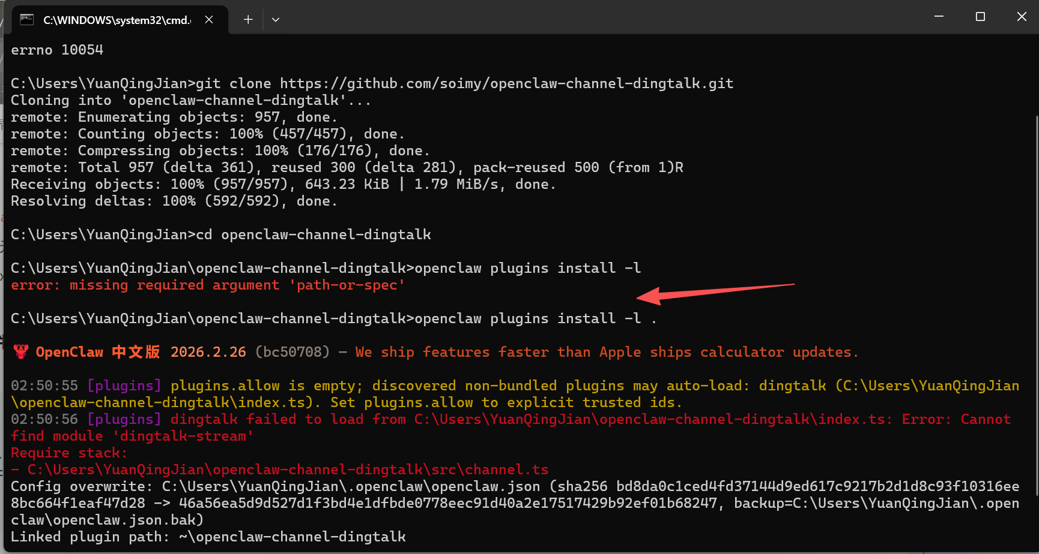Click 'remote: Compressing objects: 100% (176/176)' line
The height and width of the screenshot is (554, 1039).
[x=220, y=150]
